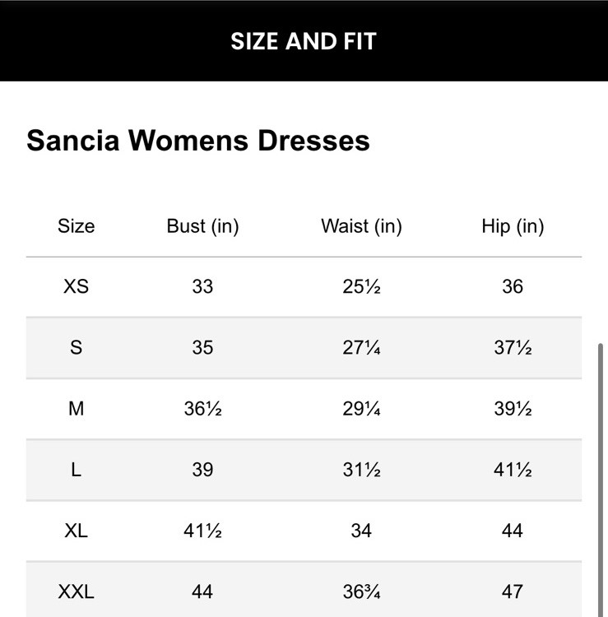
Task: Click the XS bust value 33
Action: click(x=202, y=286)
